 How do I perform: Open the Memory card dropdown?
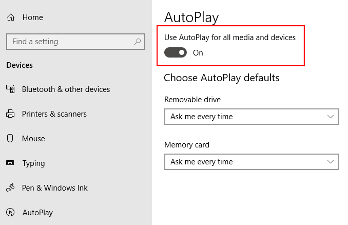tap(251, 162)
